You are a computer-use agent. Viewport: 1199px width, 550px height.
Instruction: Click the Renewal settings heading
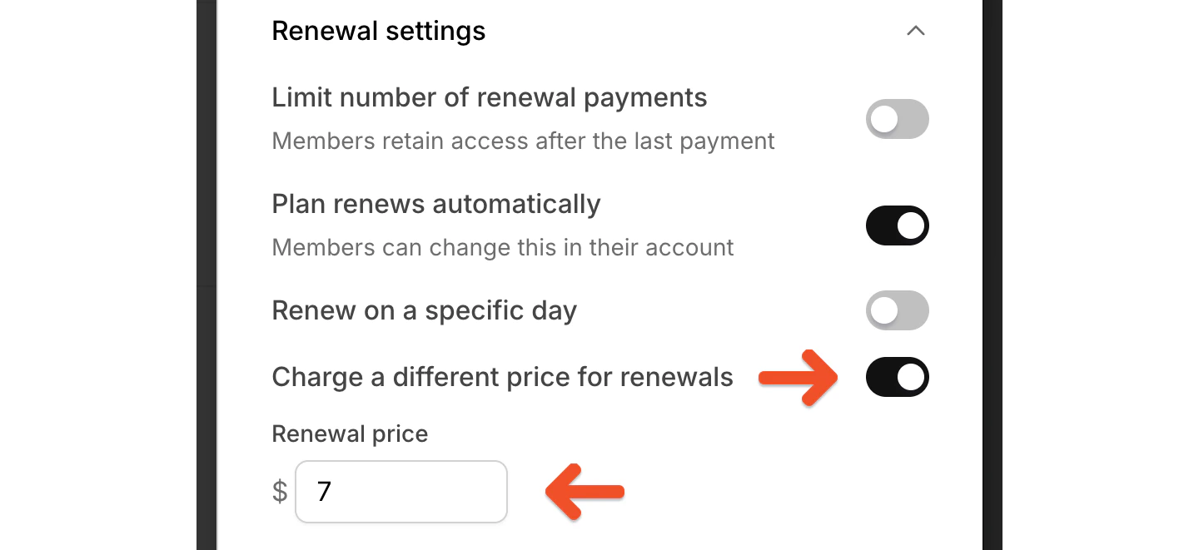(x=378, y=31)
